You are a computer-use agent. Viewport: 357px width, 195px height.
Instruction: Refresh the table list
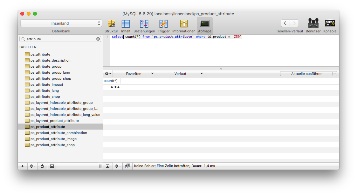pyautogui.click(x=42, y=166)
